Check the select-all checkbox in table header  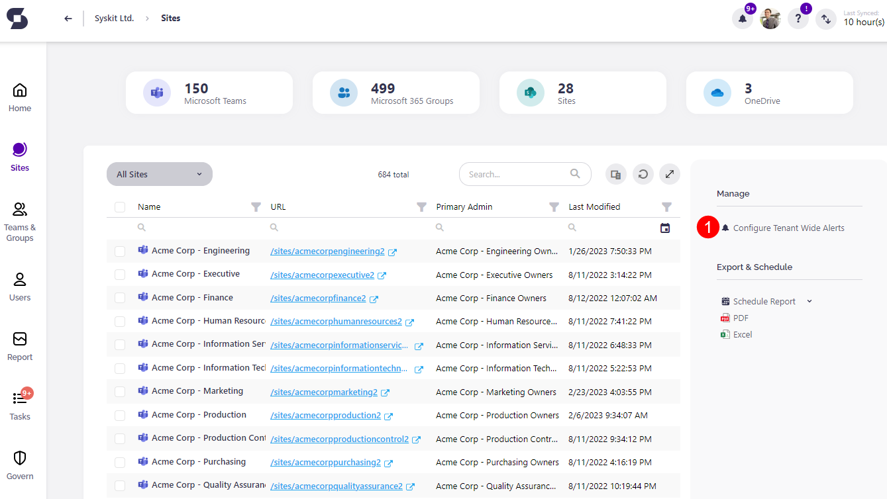click(x=120, y=206)
